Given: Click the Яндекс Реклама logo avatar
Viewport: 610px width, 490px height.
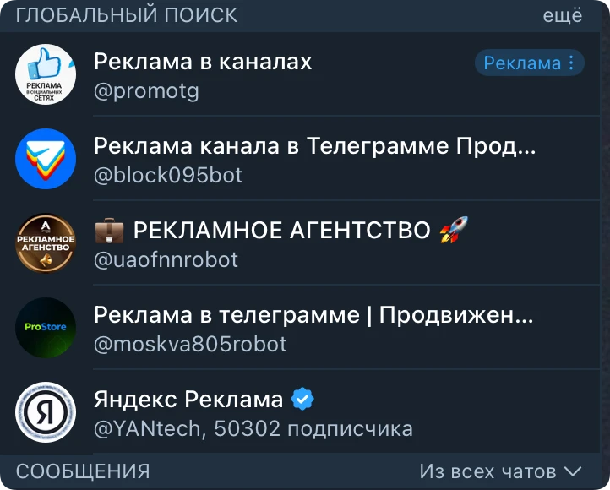Looking at the screenshot, I should click(46, 412).
